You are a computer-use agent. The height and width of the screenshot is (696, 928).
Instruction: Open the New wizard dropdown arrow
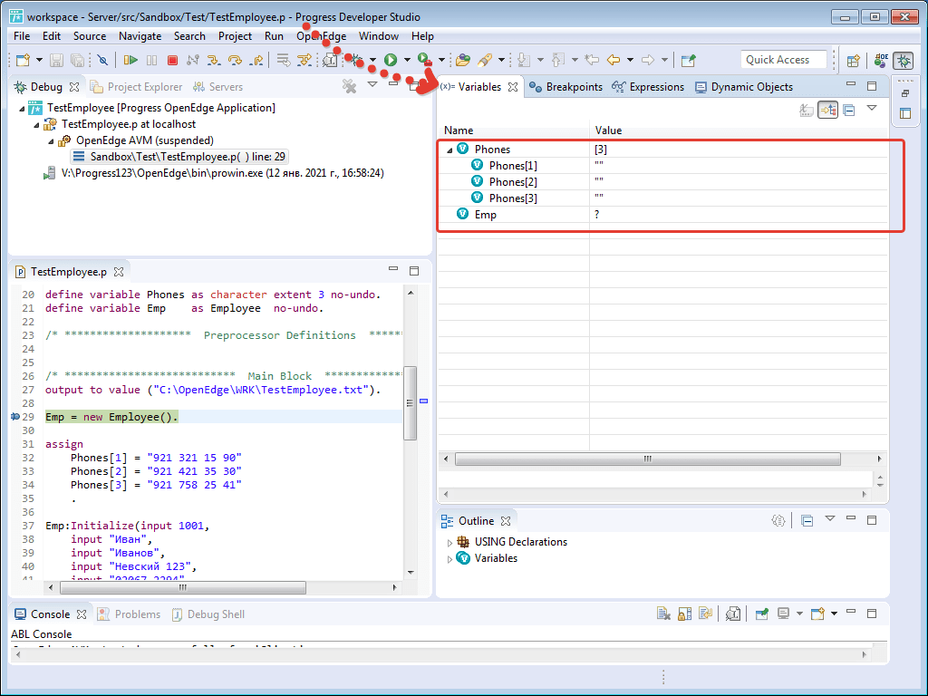pyautogui.click(x=39, y=60)
